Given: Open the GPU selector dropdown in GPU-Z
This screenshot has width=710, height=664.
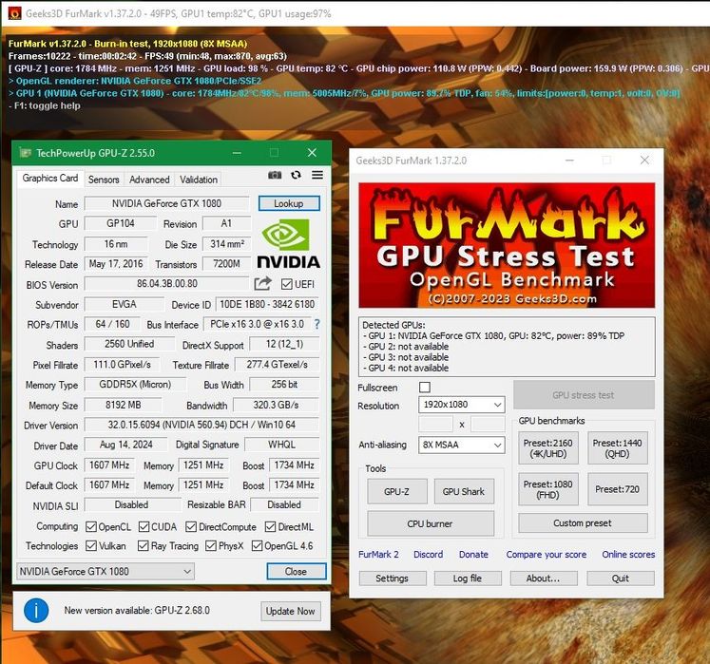Looking at the screenshot, I should coord(106,571).
